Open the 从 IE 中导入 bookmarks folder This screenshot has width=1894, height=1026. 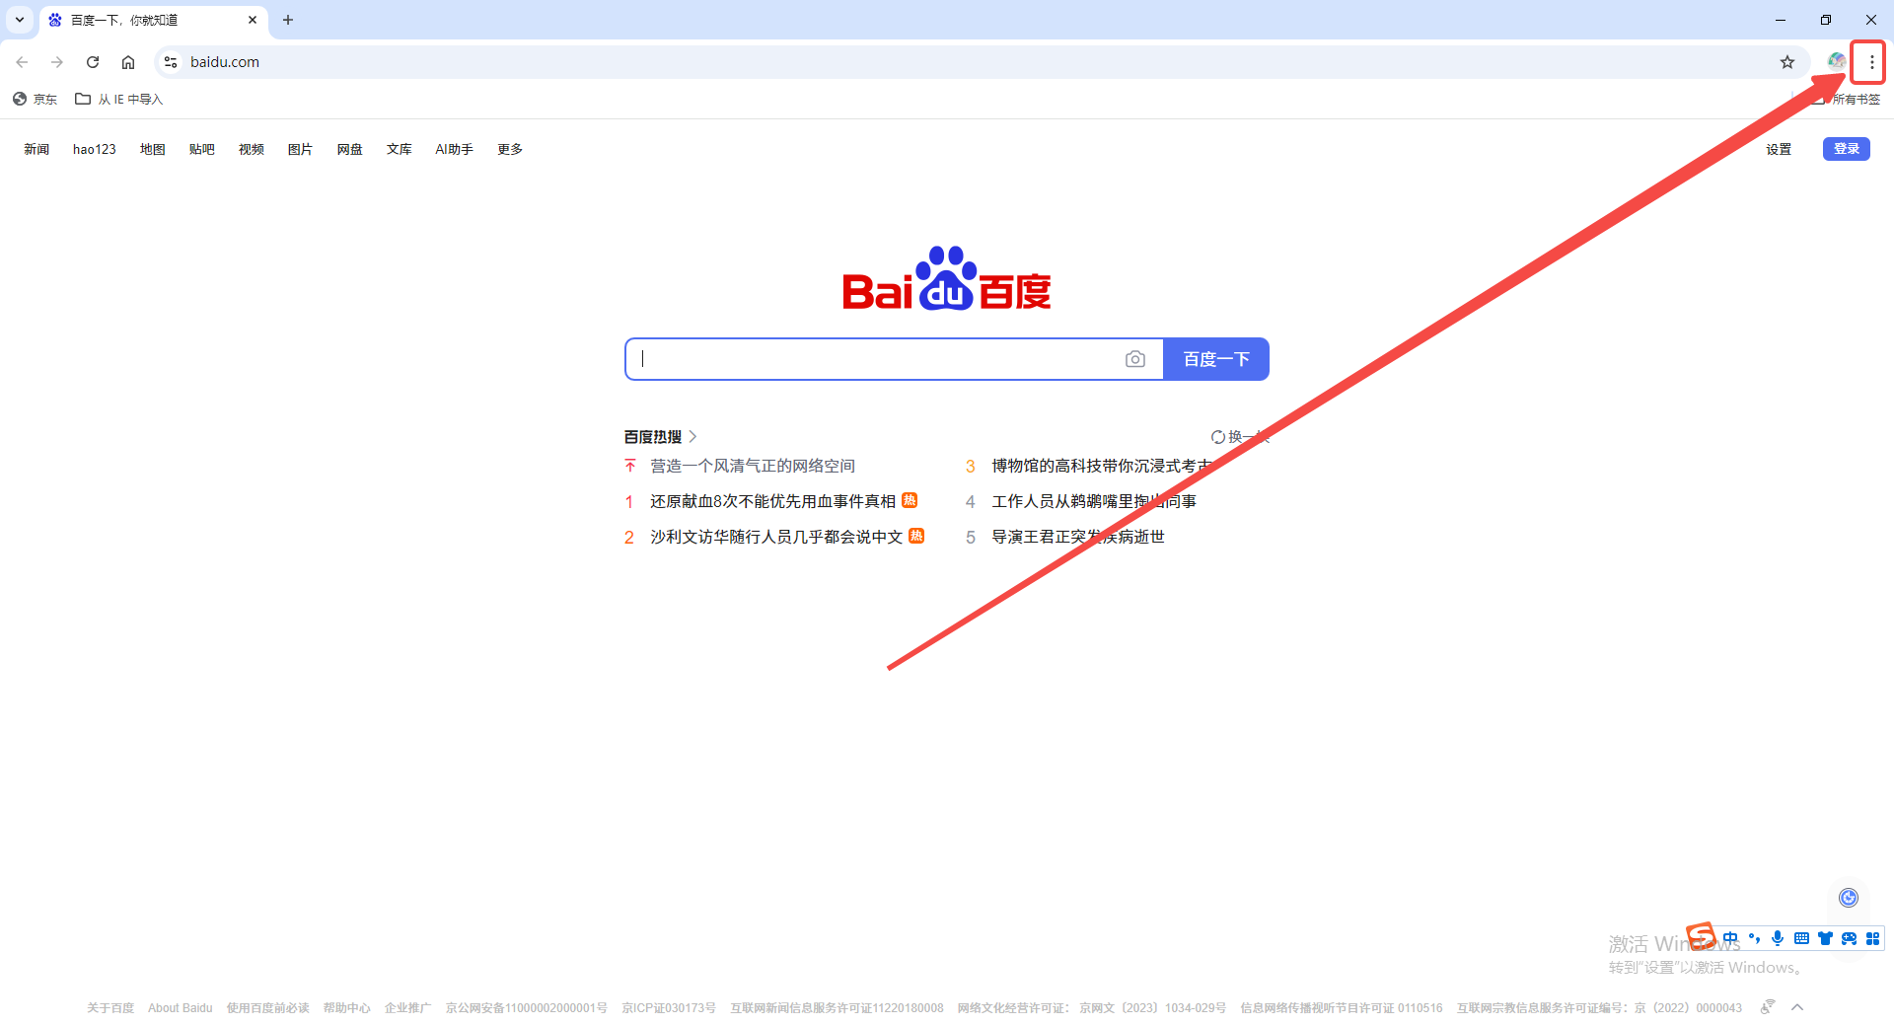[x=119, y=99]
